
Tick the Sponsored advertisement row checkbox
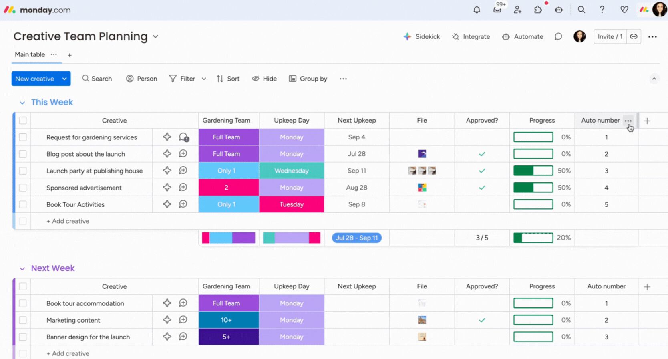click(23, 188)
